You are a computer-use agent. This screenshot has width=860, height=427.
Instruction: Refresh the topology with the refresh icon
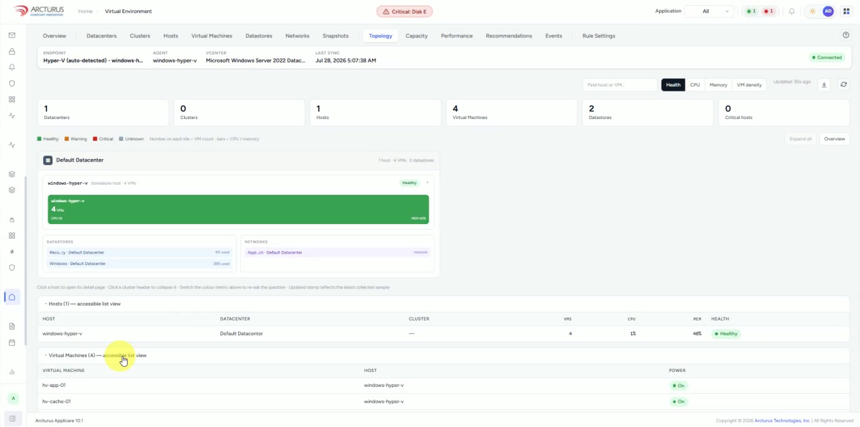843,85
